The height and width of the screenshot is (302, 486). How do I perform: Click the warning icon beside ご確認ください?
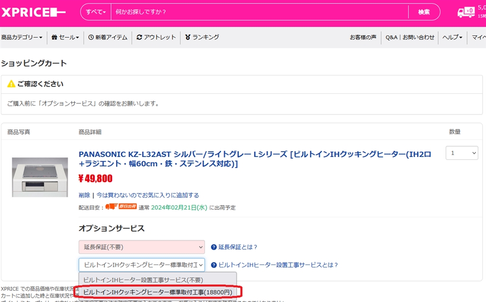(11, 84)
